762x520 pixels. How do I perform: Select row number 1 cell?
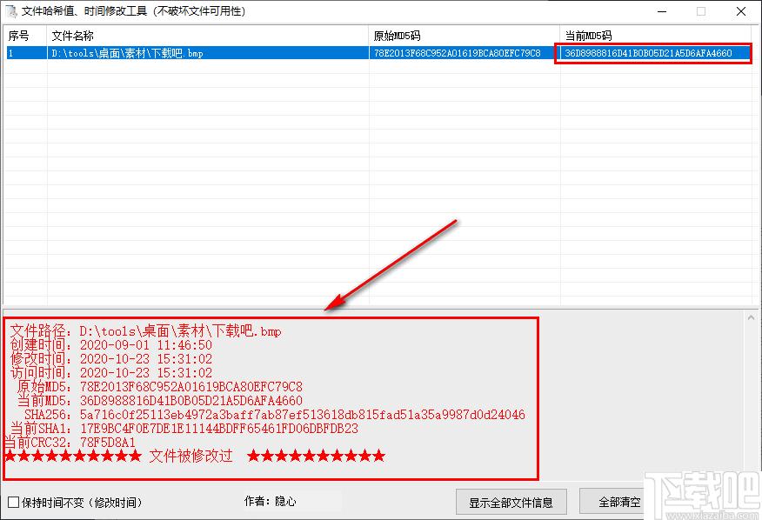tap(26, 53)
